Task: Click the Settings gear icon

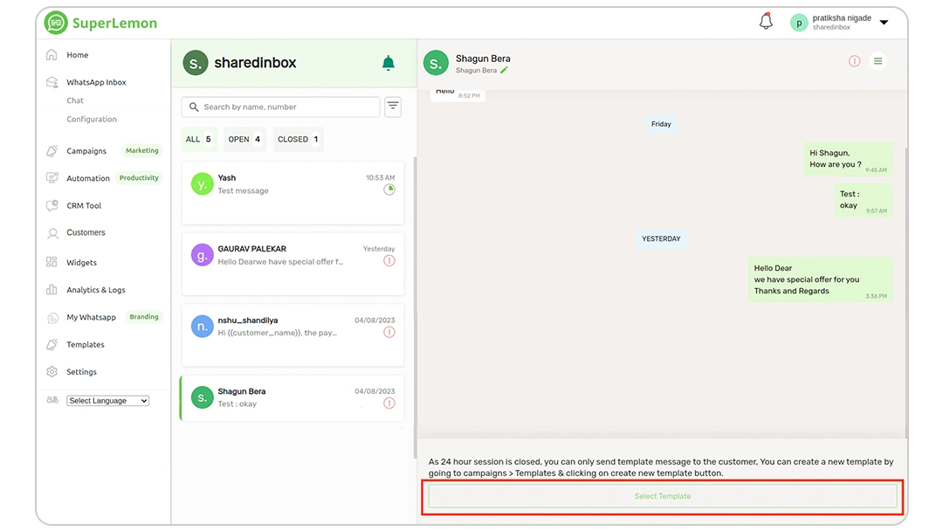Action: 52,372
